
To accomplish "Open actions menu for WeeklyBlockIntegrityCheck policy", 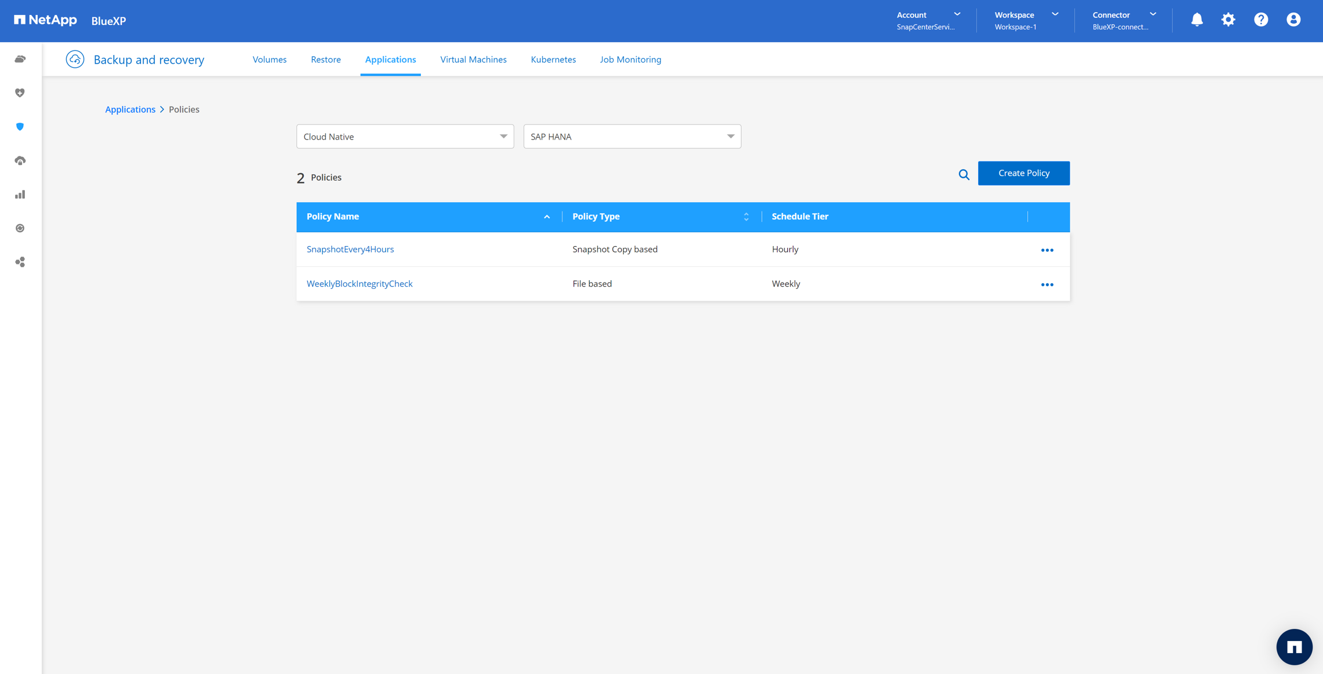I will (1047, 284).
